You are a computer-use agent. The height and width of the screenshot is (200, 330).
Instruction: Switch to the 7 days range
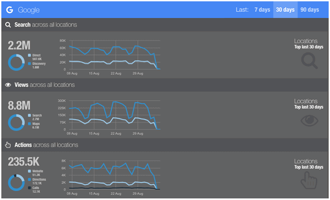coord(262,10)
